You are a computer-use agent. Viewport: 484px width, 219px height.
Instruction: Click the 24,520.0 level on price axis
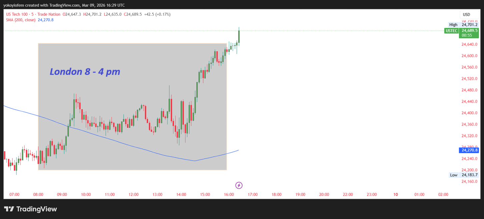pos(469,79)
